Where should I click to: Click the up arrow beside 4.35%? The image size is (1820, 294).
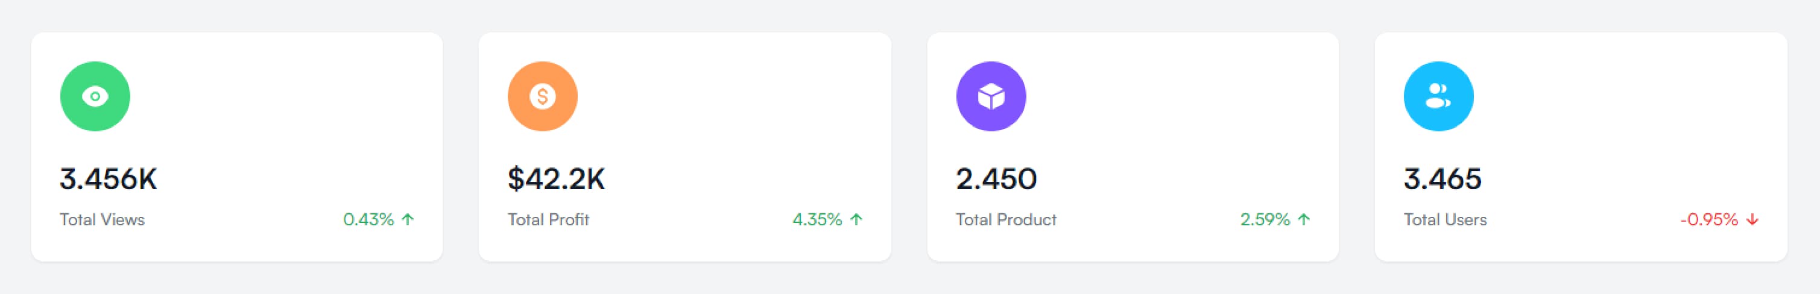(x=856, y=219)
